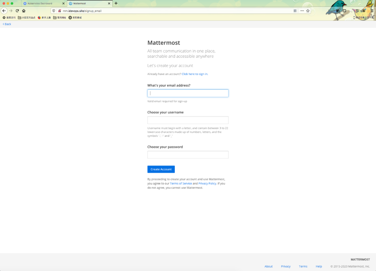Click the 'Valid email required for sign-up' hint
This screenshot has width=376, height=271.
[167, 101]
